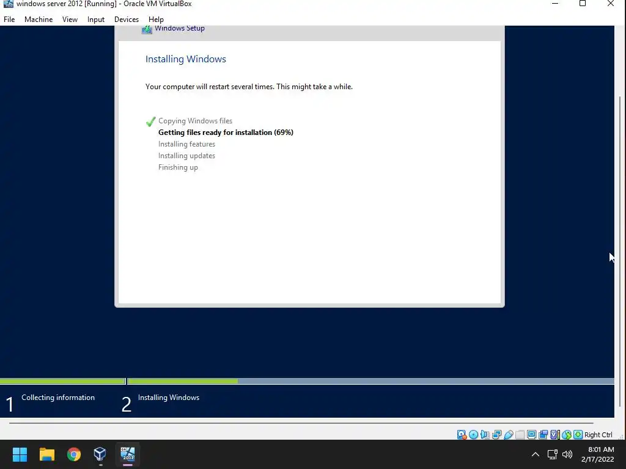The image size is (626, 469).
Task: Close the VirtualBox VM window
Action: (611, 4)
